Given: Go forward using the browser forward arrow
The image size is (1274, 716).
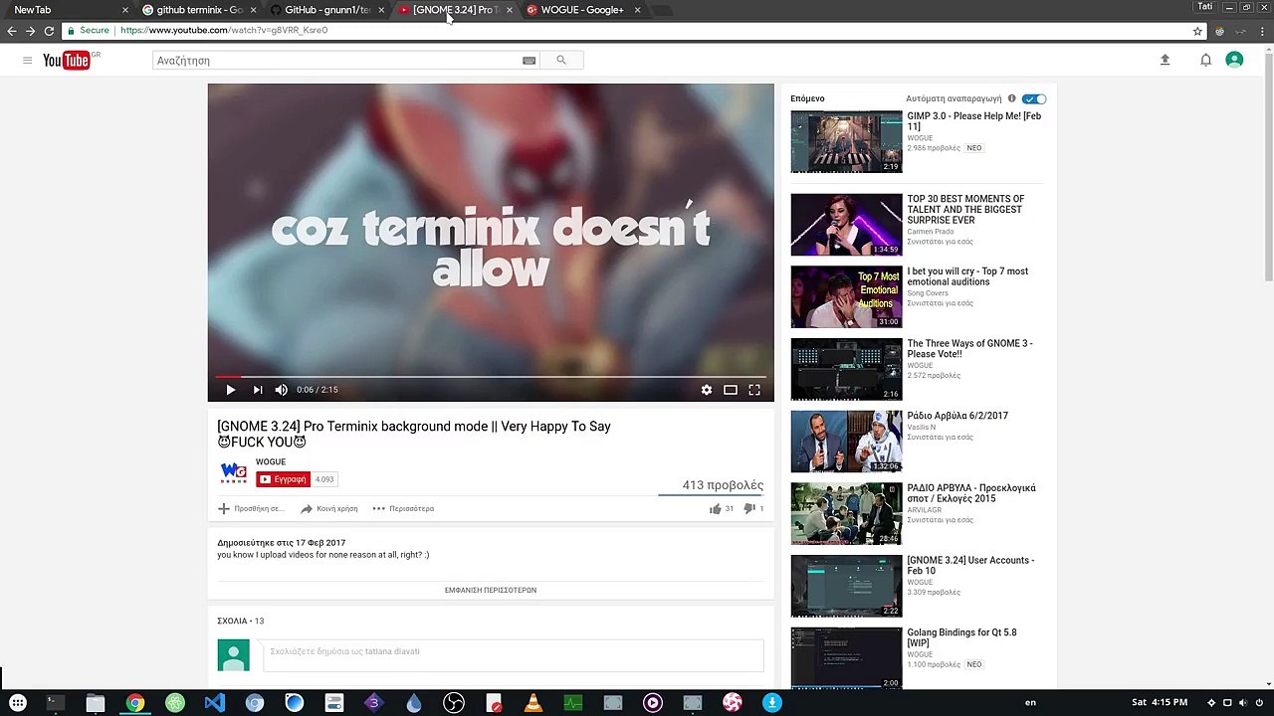Looking at the screenshot, I should pos(30,31).
